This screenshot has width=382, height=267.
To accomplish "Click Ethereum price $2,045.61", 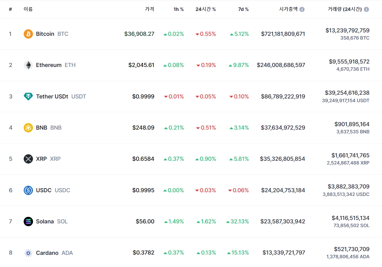I will (x=141, y=65).
